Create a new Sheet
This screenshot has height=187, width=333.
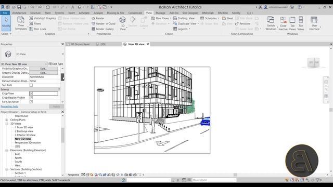227,19
